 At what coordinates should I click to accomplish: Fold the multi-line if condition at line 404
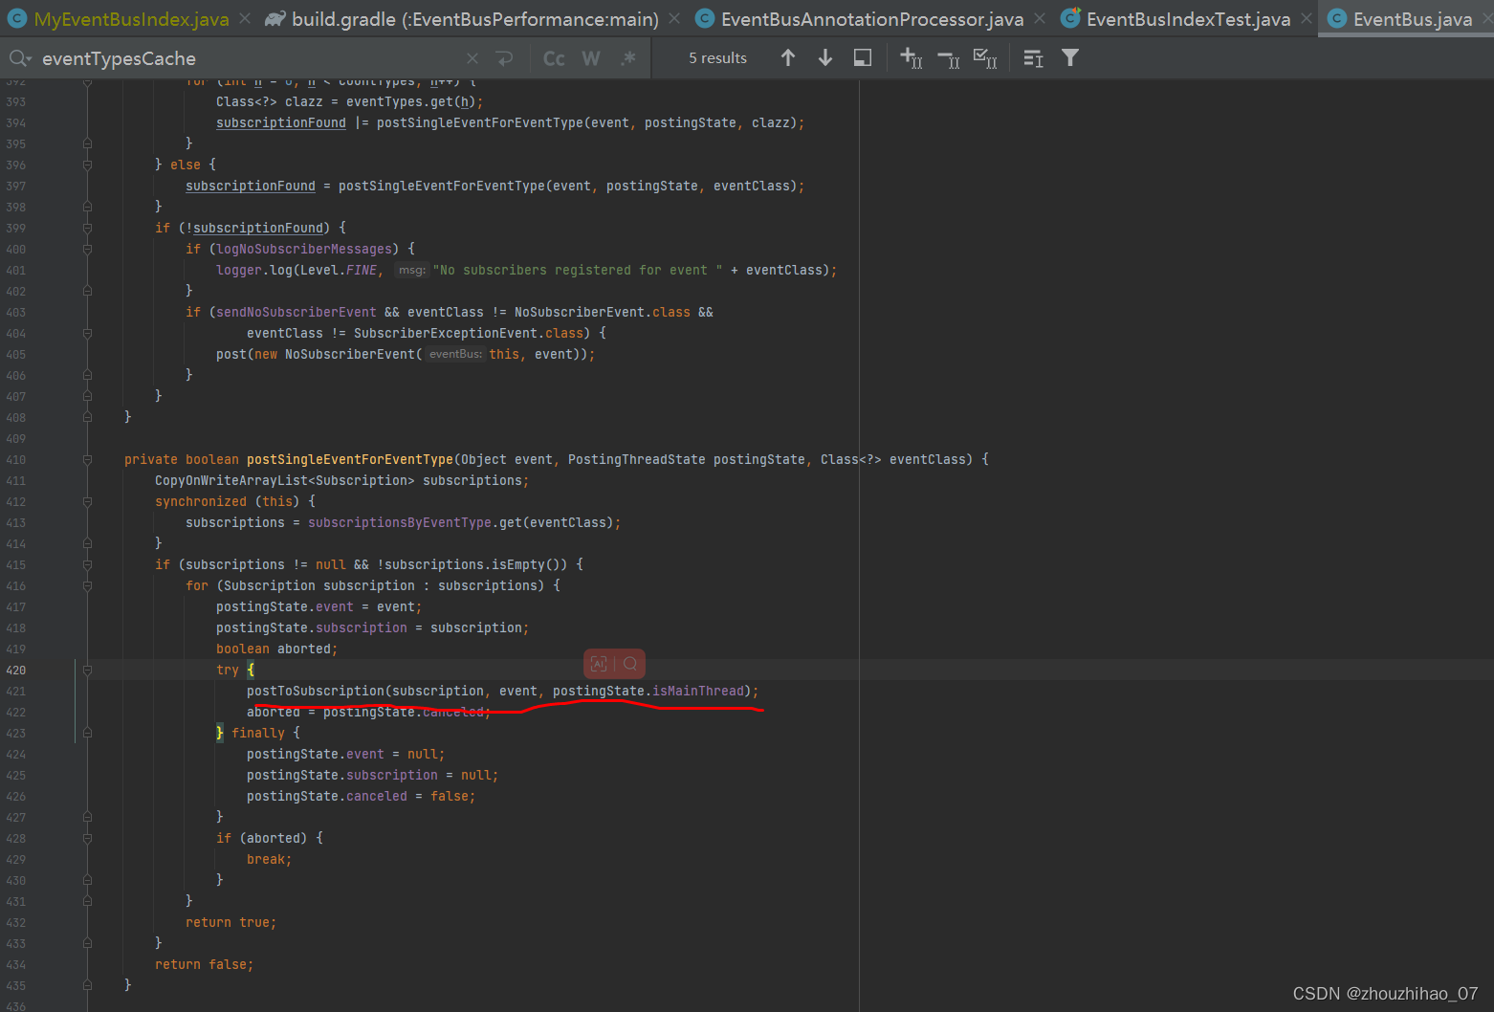(87, 333)
